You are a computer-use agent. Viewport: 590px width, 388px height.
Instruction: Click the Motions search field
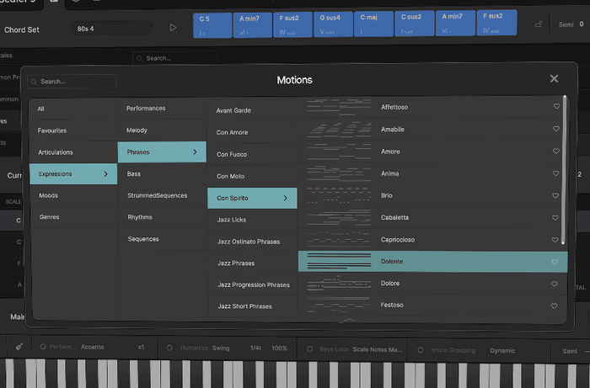[x=76, y=82]
